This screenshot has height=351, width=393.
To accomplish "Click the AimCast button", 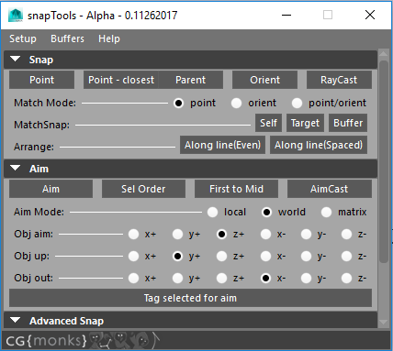I will (330, 189).
